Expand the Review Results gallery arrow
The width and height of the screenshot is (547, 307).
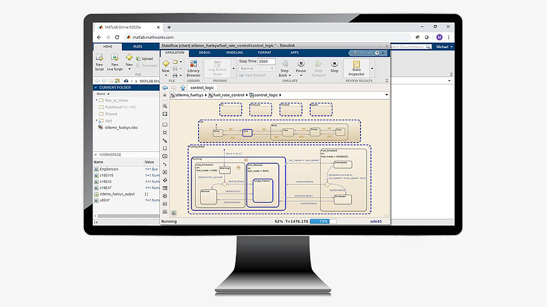pos(372,69)
